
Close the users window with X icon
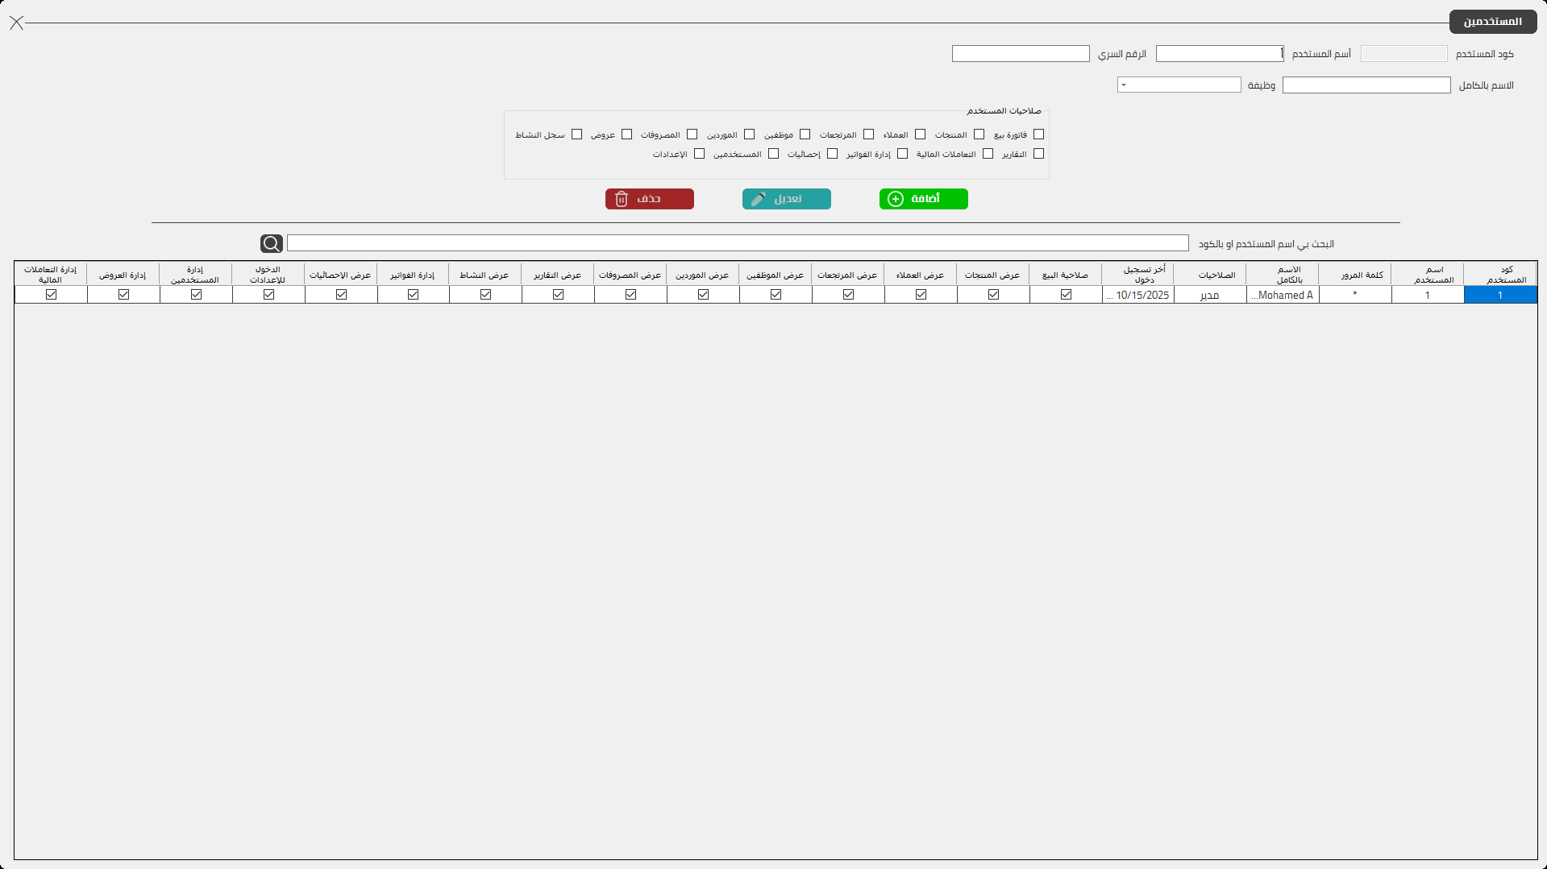17,23
